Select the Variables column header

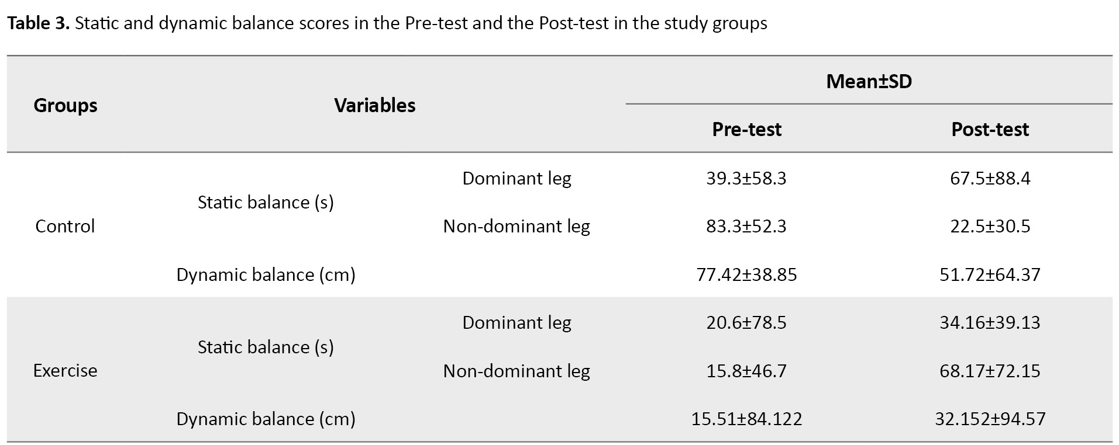tap(375, 105)
